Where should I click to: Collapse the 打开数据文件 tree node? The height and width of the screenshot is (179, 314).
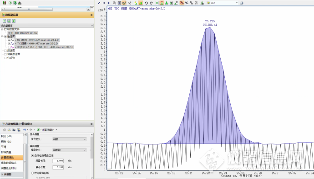tap(2, 29)
